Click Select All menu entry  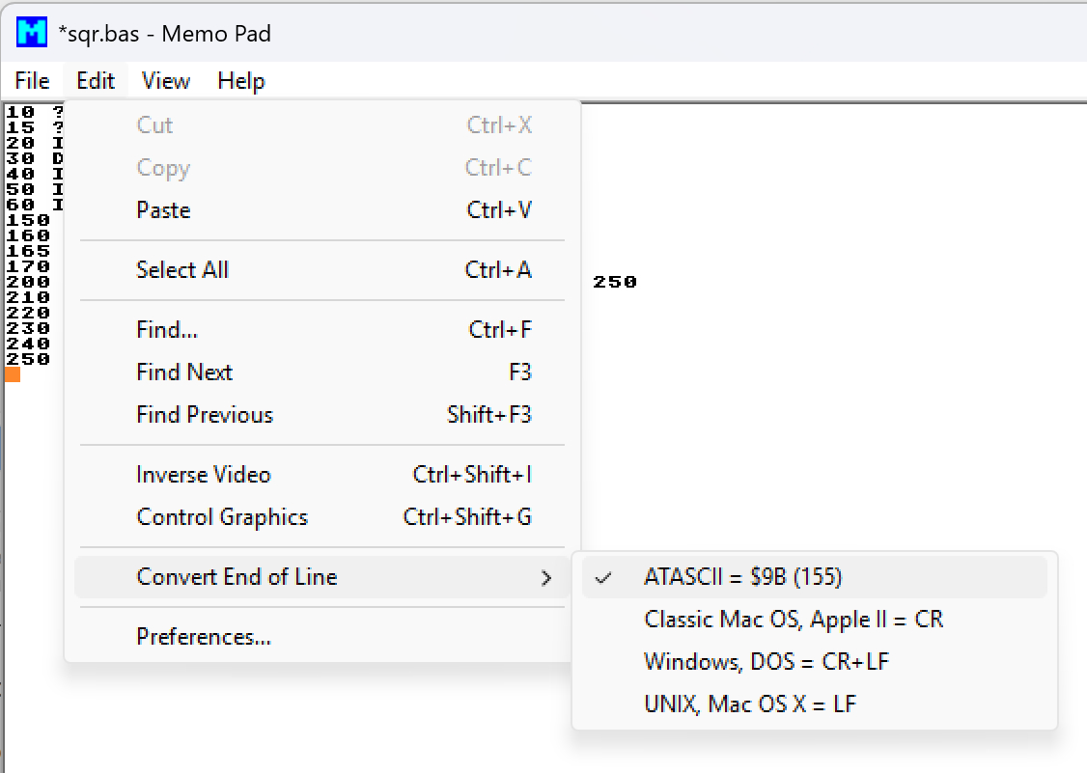182,270
